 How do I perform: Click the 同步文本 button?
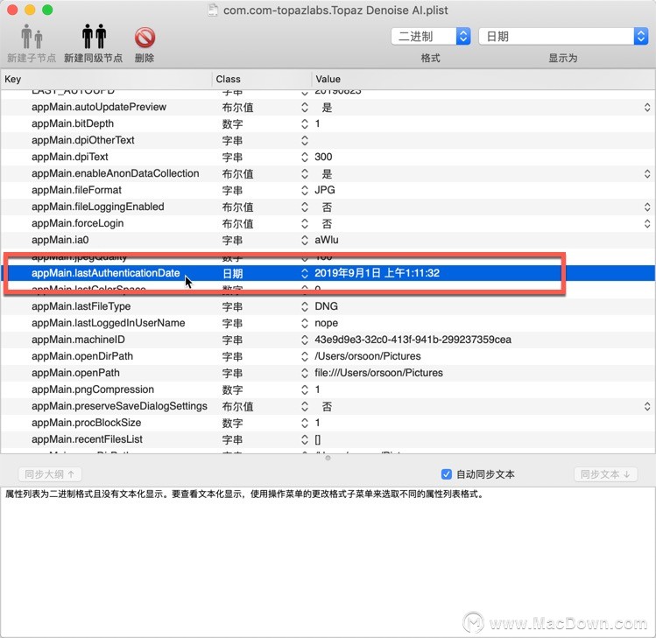(x=605, y=474)
